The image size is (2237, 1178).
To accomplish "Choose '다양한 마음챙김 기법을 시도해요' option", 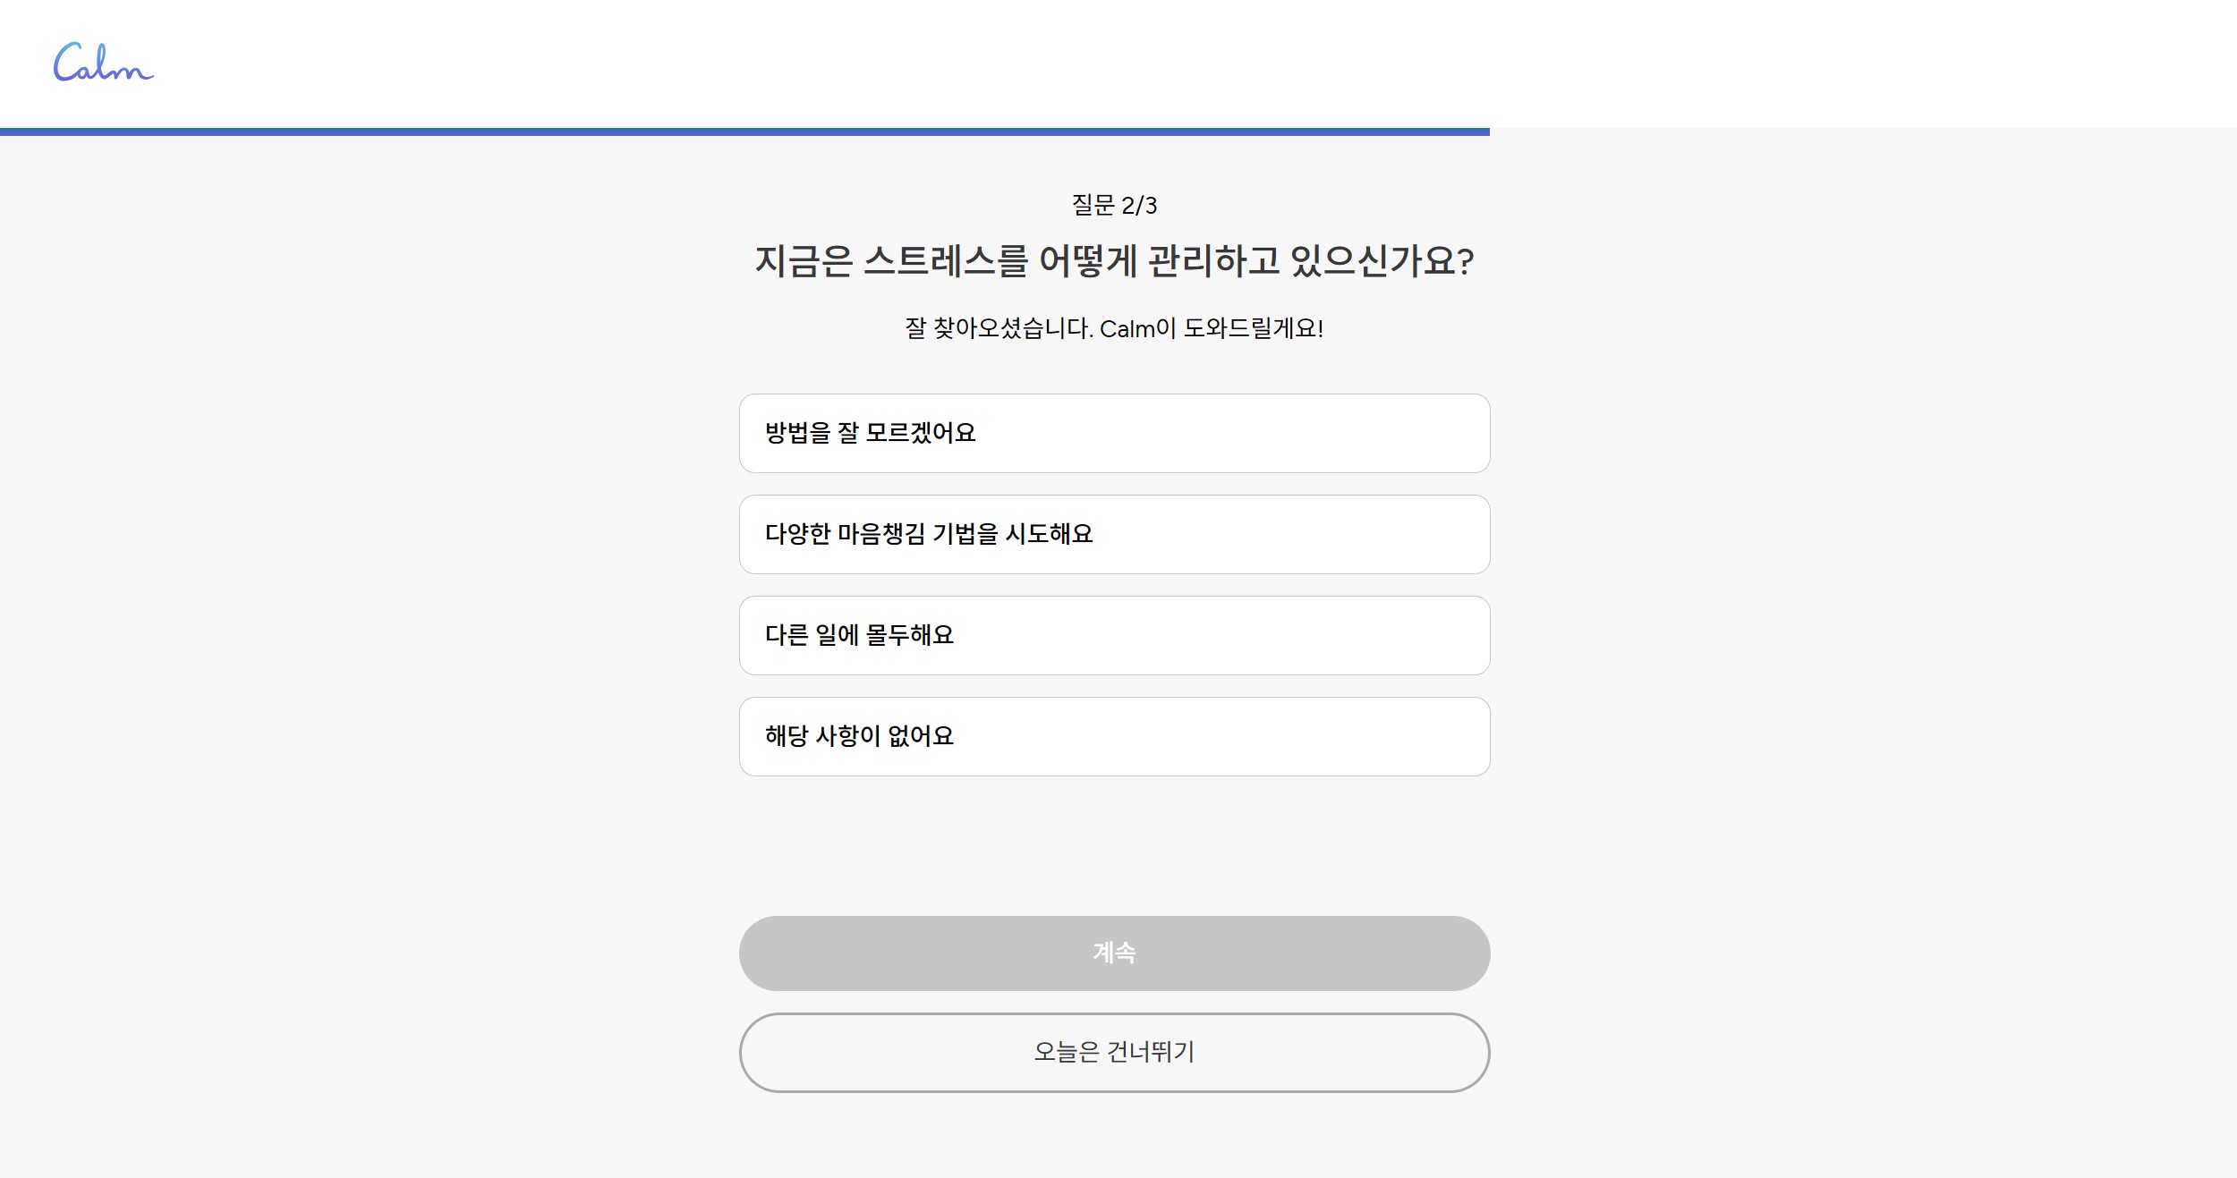I will (1114, 534).
